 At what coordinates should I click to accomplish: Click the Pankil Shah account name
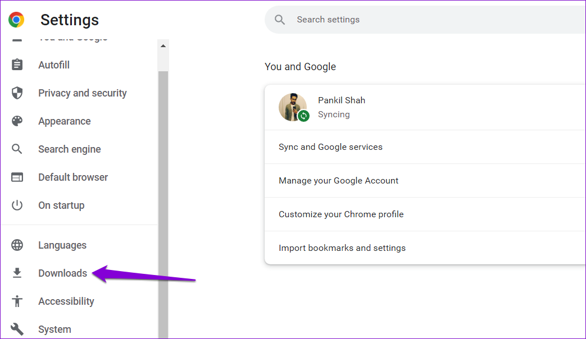(342, 100)
